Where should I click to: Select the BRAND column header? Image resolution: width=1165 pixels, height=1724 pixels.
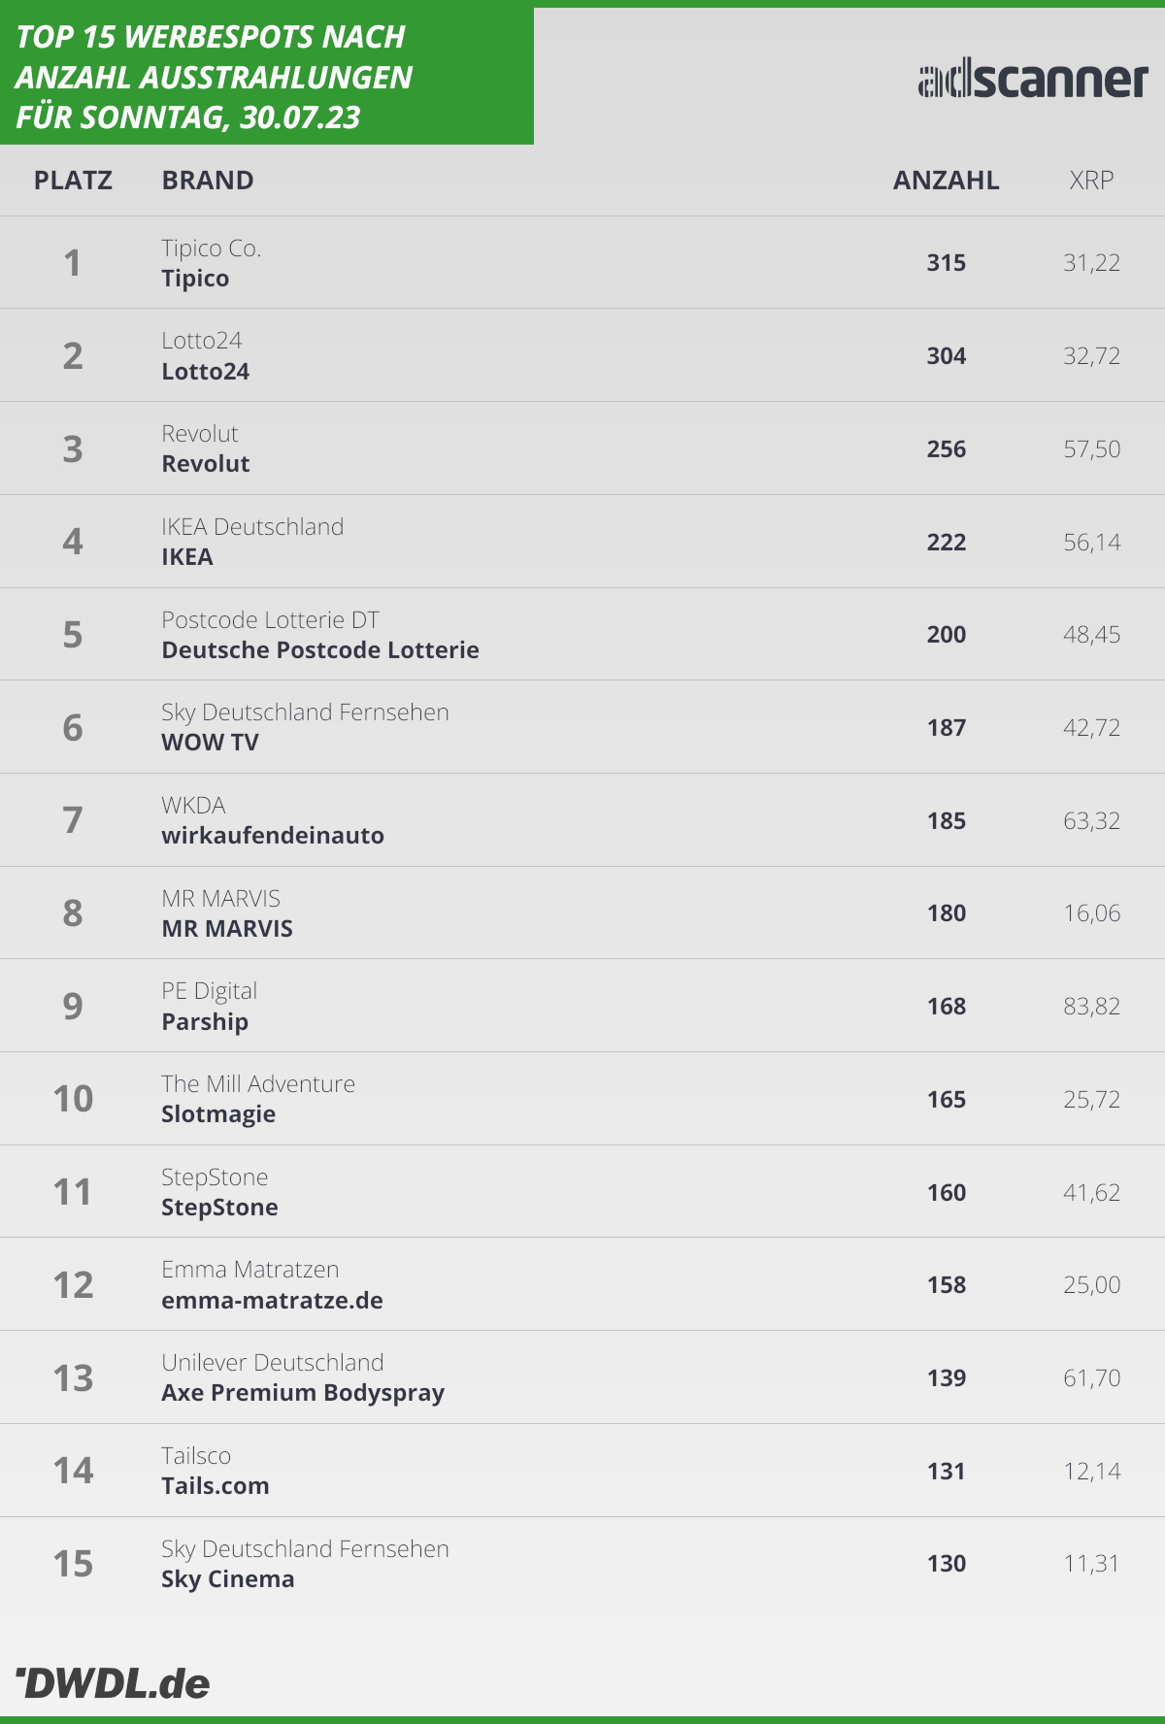click(208, 181)
